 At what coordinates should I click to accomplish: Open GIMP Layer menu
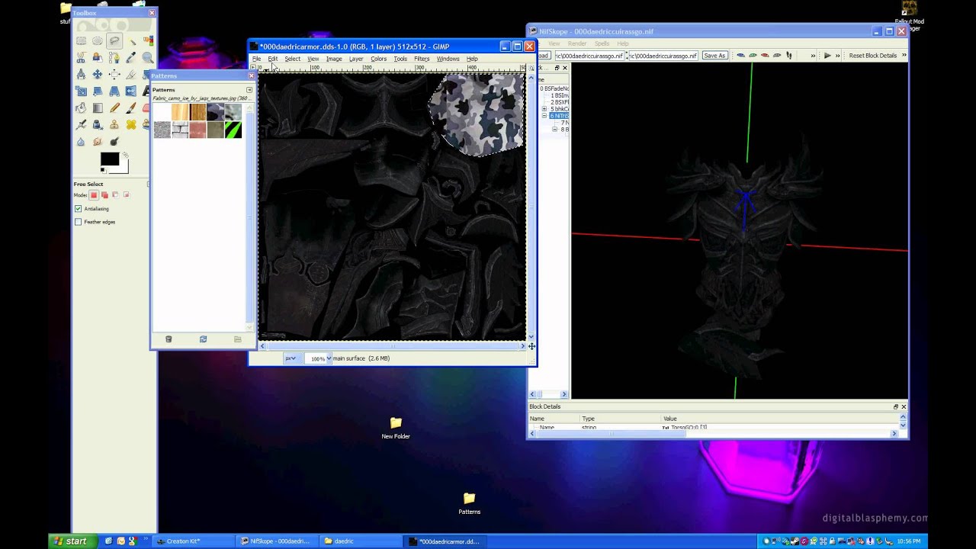356,59
